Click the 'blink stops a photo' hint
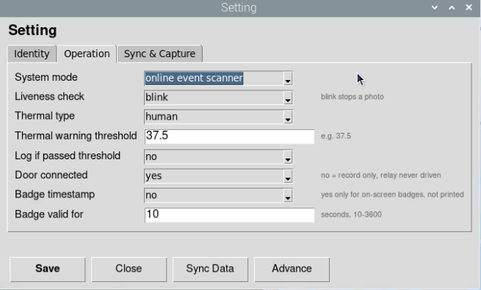This screenshot has width=481, height=290. coord(352,97)
